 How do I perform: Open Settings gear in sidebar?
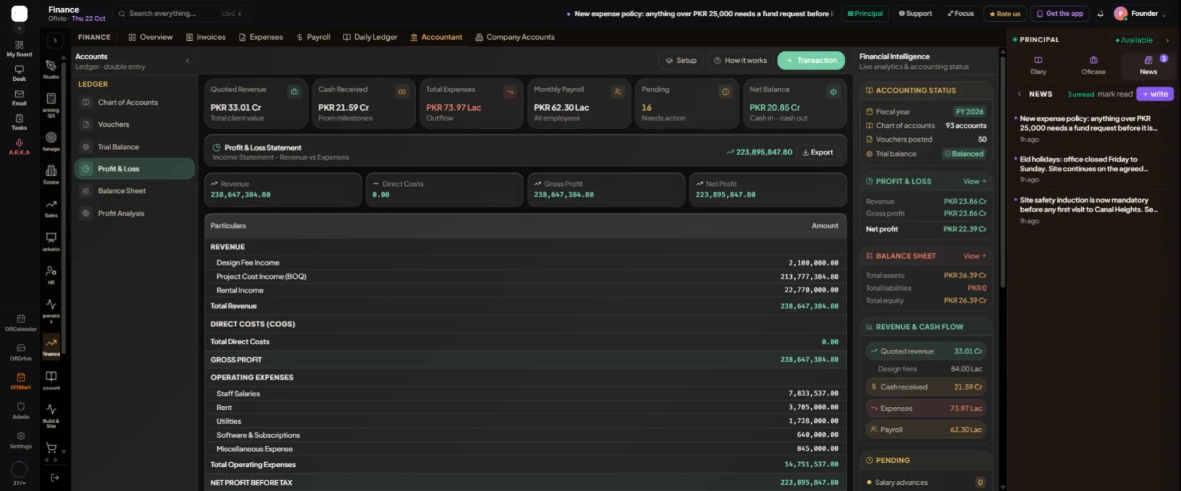tap(21, 440)
